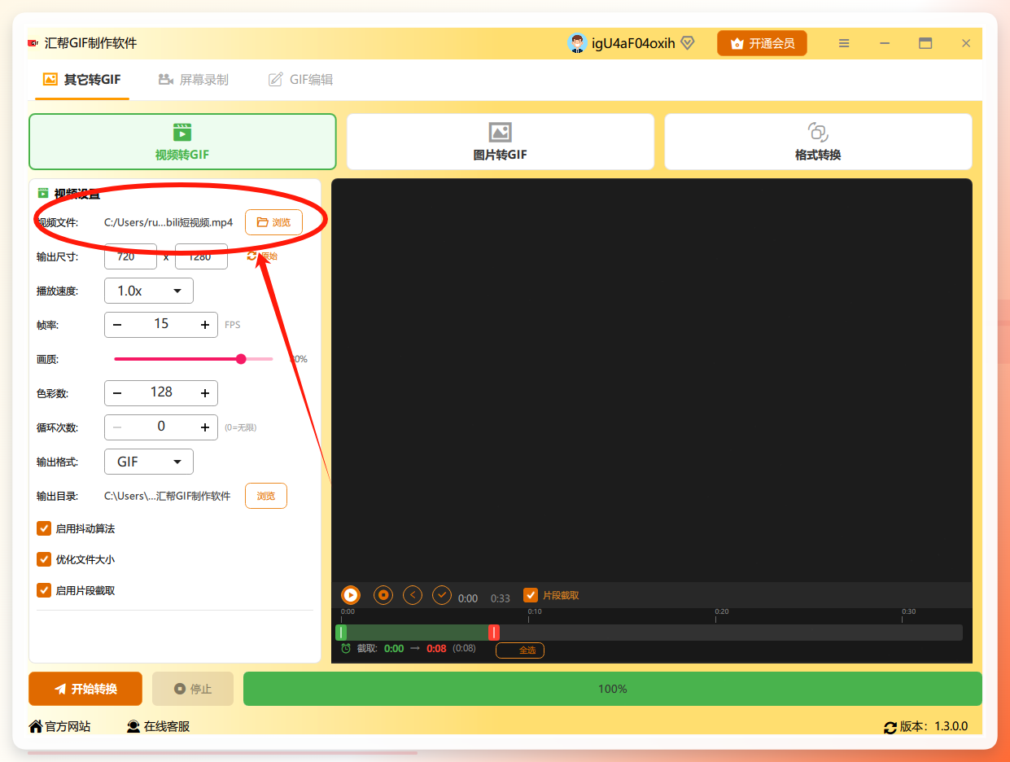The width and height of the screenshot is (1010, 762).
Task: Click the 版本 refresh icon
Action: (x=890, y=727)
